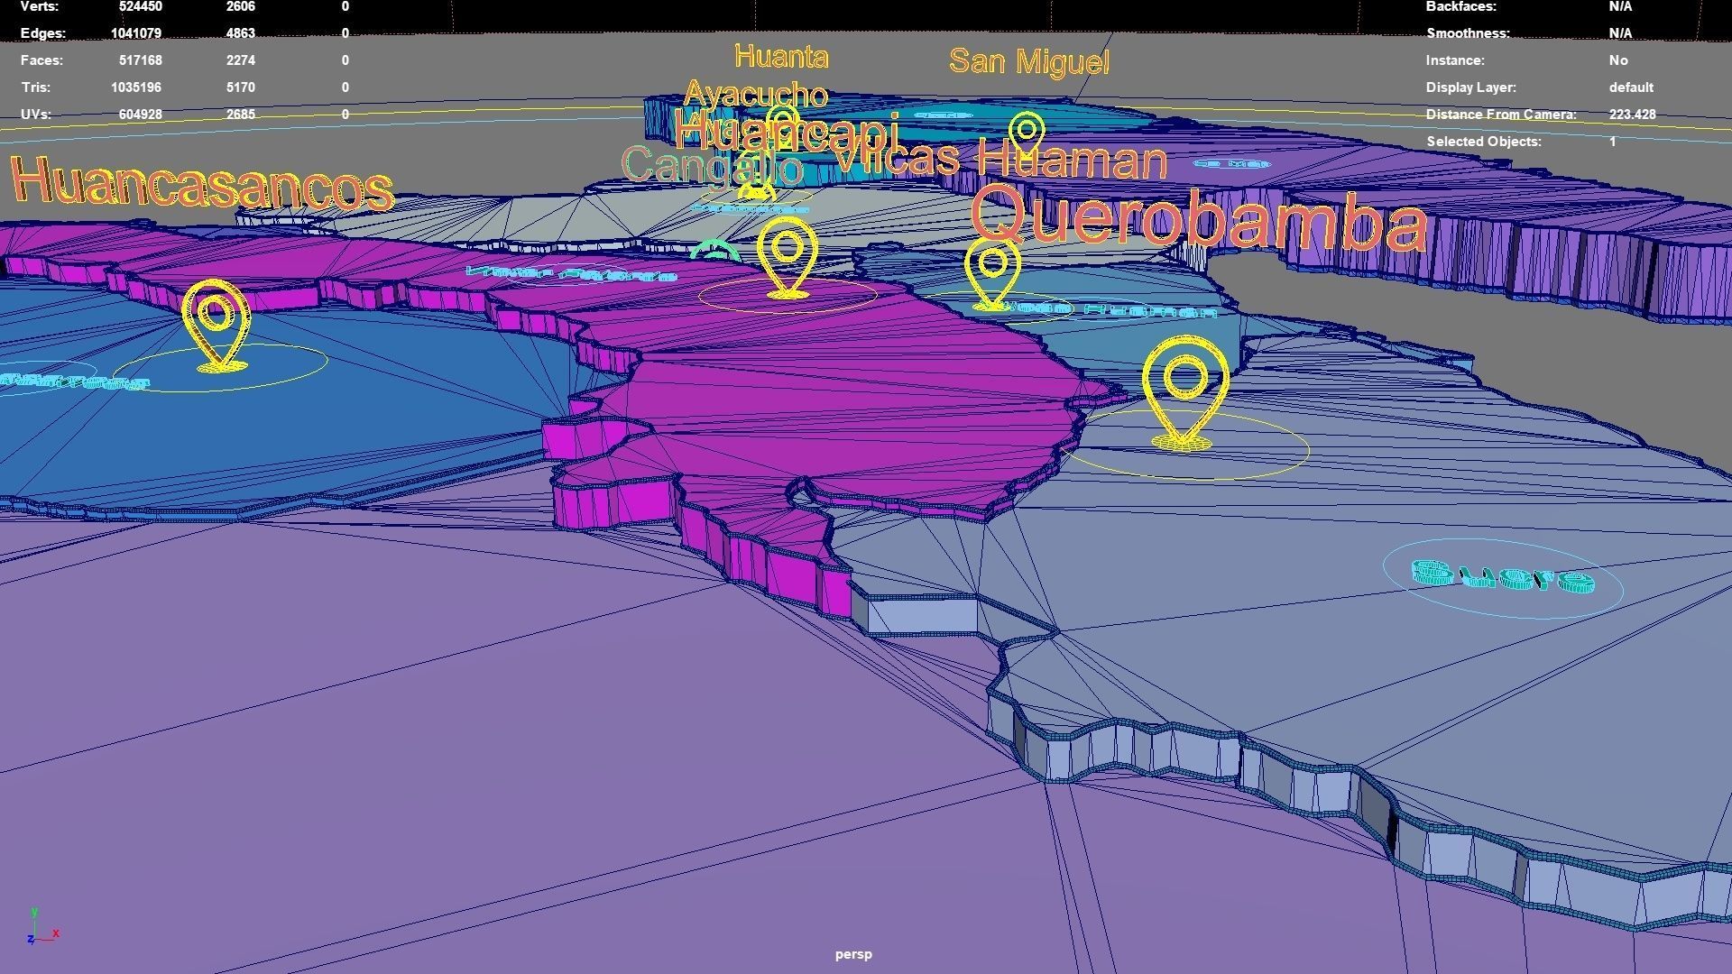Select the cyan Sucre 3D text
1732x974 pixels.
(1502, 576)
